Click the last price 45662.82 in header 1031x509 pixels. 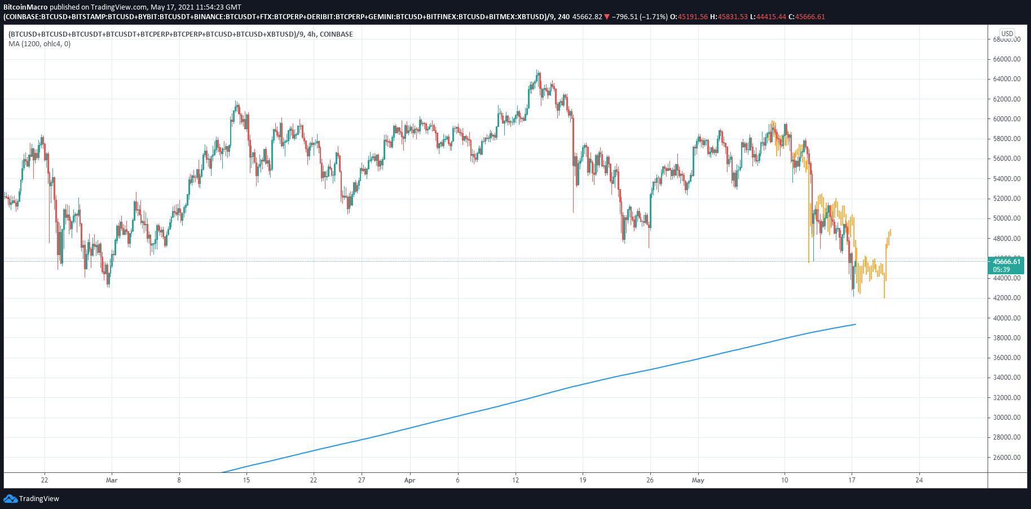(587, 17)
